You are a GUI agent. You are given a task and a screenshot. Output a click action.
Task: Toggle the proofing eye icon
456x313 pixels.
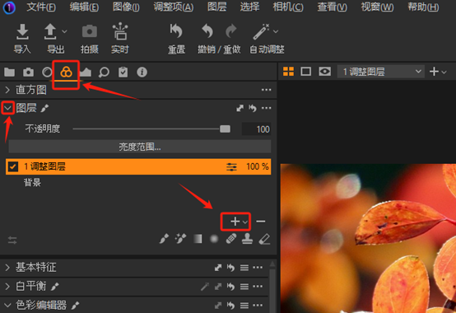pyautogui.click(x=324, y=72)
